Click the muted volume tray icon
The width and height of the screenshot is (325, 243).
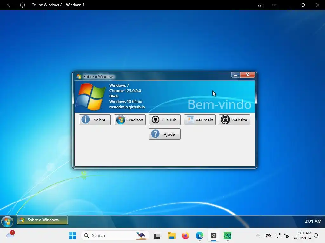(x=286, y=235)
